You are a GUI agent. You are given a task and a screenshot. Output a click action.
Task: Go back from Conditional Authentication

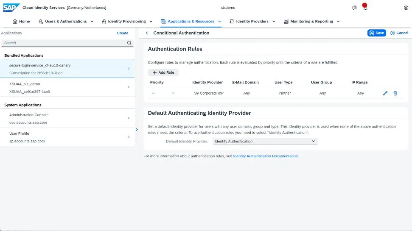pos(147,33)
